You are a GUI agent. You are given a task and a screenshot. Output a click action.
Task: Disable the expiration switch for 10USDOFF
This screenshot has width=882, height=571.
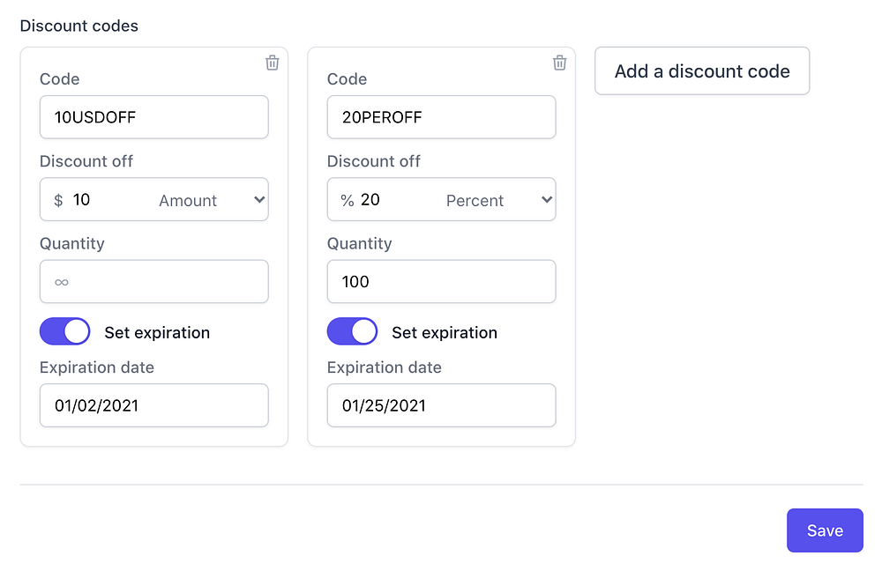65,332
